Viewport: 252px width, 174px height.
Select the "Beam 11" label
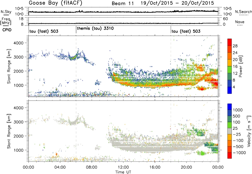tap(123, 3)
